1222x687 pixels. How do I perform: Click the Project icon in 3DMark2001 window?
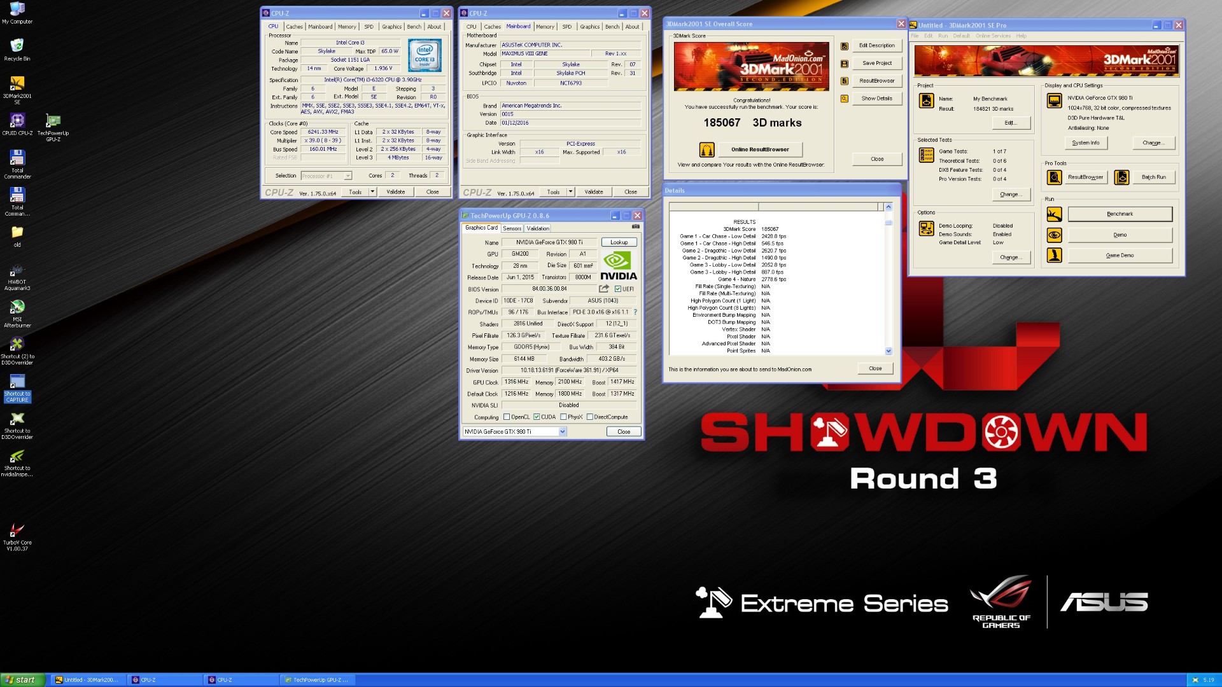click(x=927, y=101)
